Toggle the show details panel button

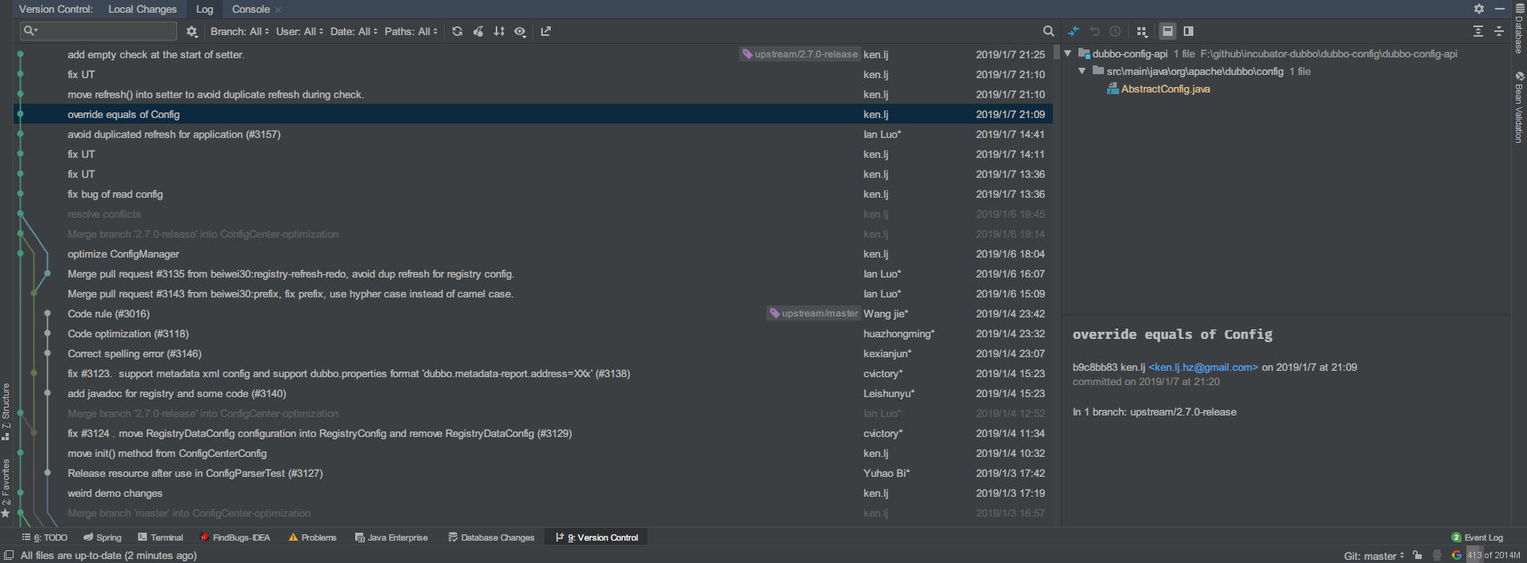click(x=1168, y=31)
